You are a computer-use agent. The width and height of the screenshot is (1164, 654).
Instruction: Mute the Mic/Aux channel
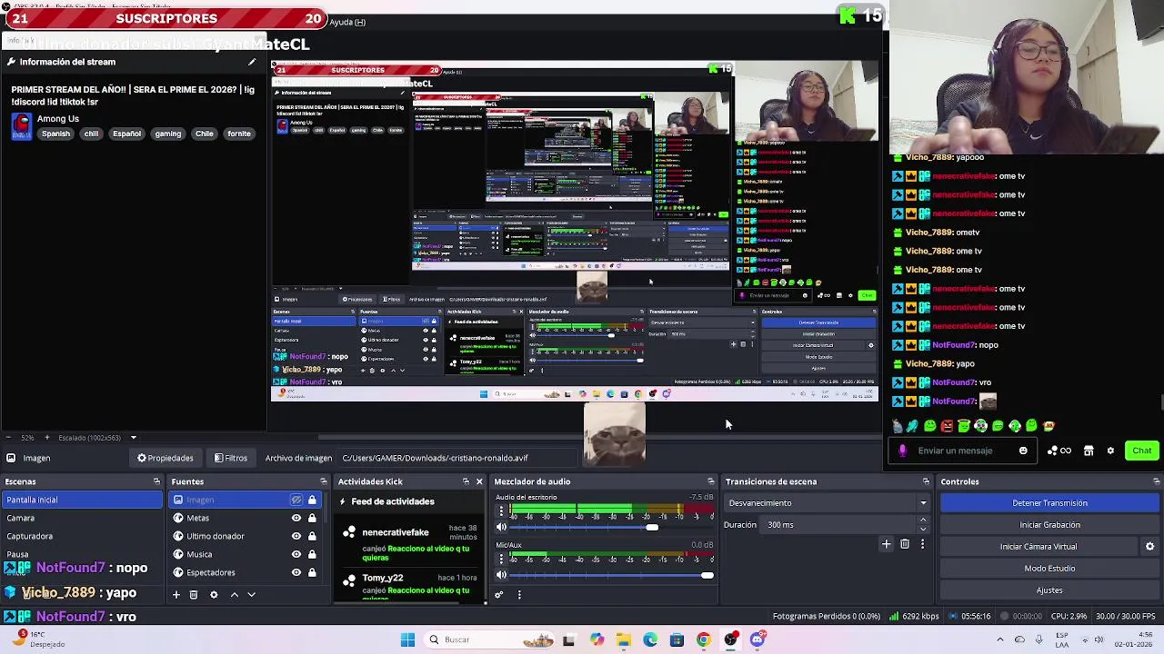click(x=501, y=574)
